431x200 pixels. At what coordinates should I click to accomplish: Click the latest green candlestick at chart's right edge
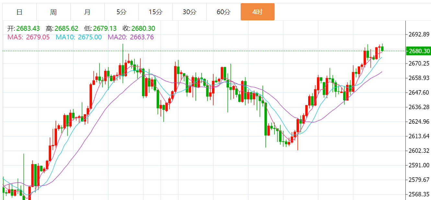(x=382, y=48)
